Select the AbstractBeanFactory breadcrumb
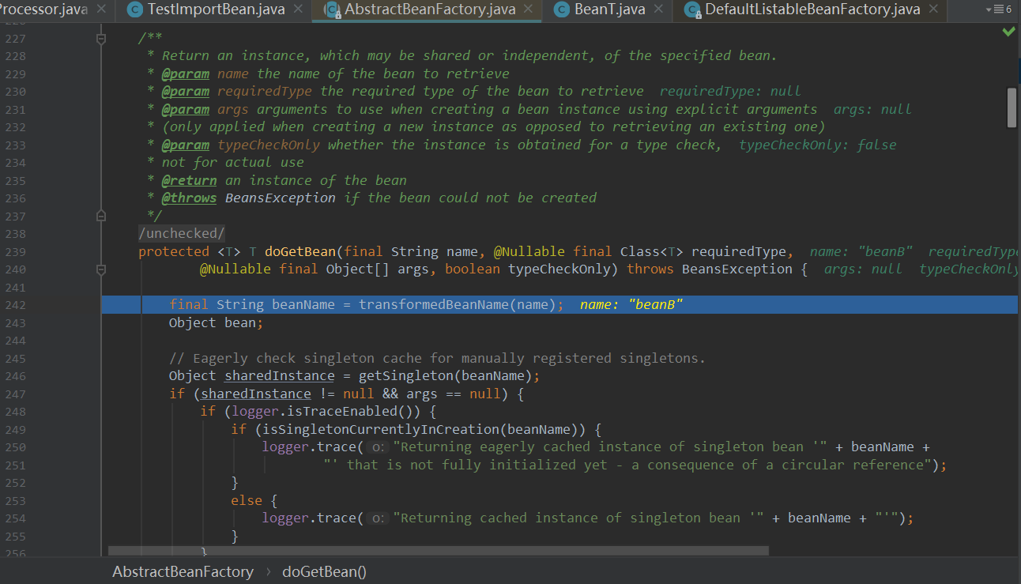The height and width of the screenshot is (584, 1021). pyautogui.click(x=183, y=571)
